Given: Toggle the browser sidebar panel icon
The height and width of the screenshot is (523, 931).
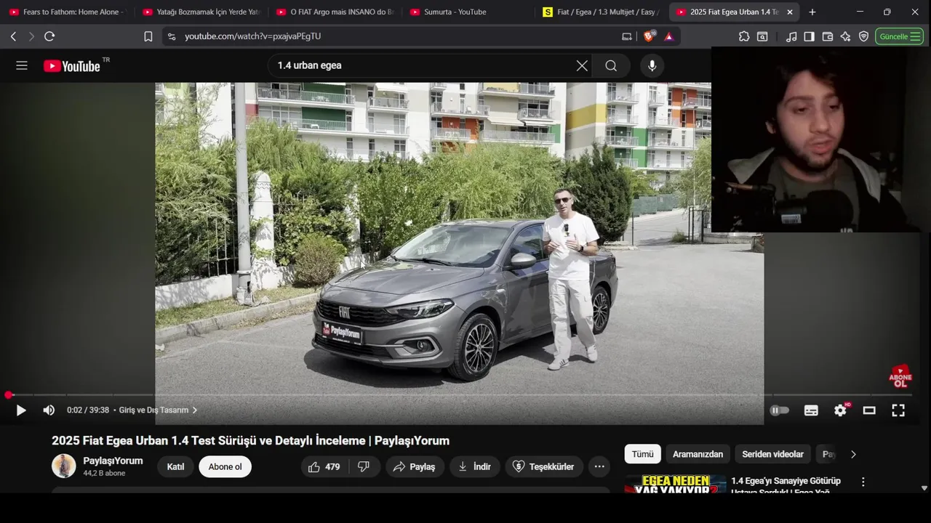Looking at the screenshot, I should click(x=809, y=36).
